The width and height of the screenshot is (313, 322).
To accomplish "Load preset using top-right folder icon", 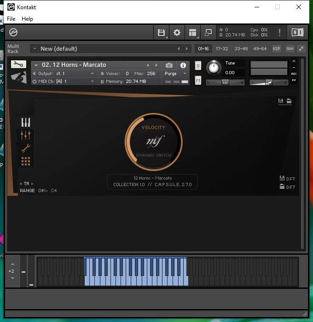I will click(x=289, y=101).
